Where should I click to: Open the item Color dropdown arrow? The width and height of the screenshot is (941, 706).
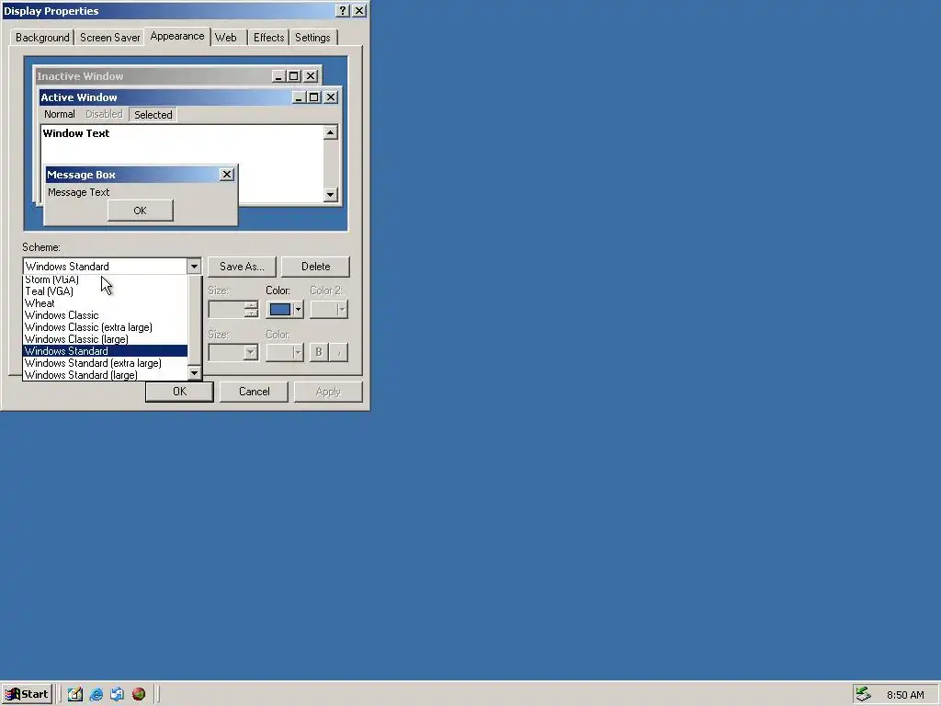299,309
